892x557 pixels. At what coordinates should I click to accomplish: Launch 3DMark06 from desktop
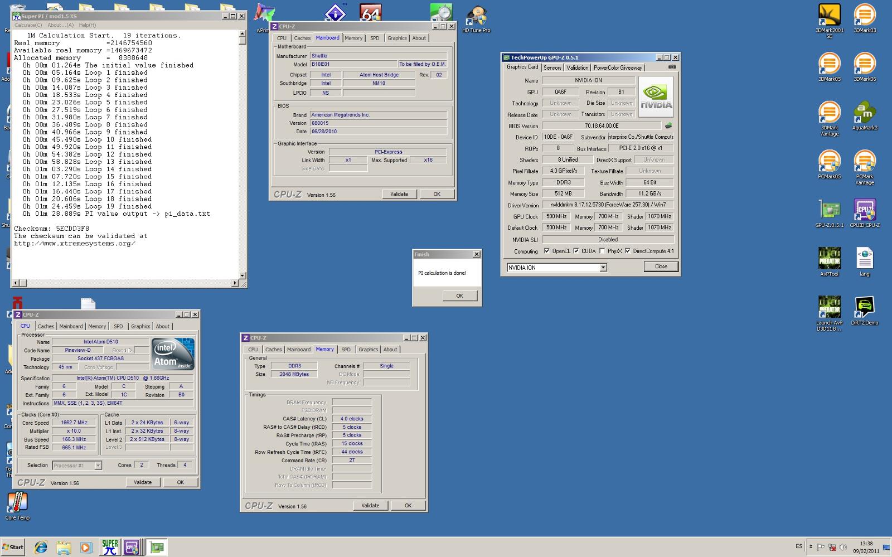pos(864,67)
